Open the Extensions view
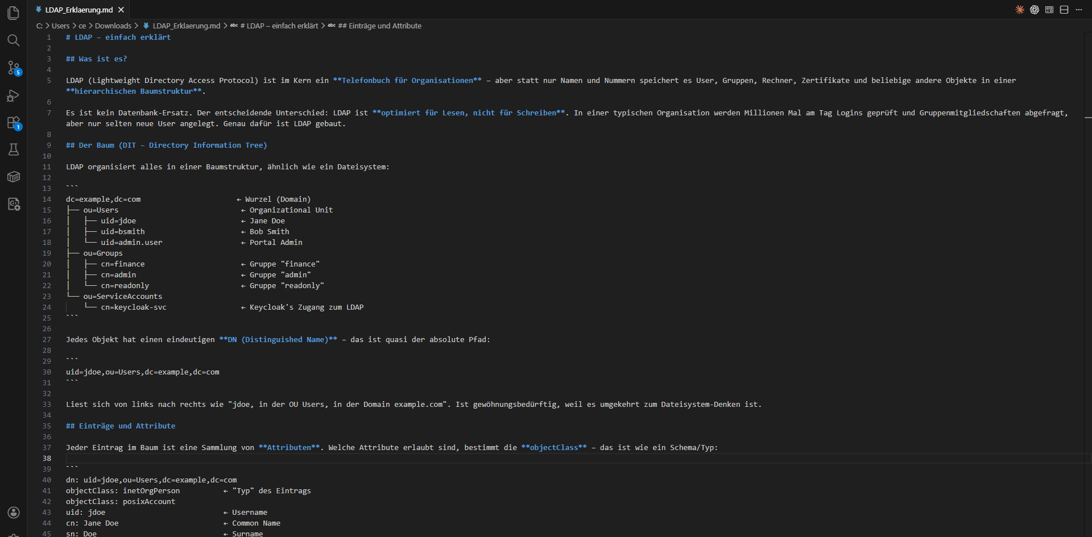1092x537 pixels. pyautogui.click(x=14, y=123)
